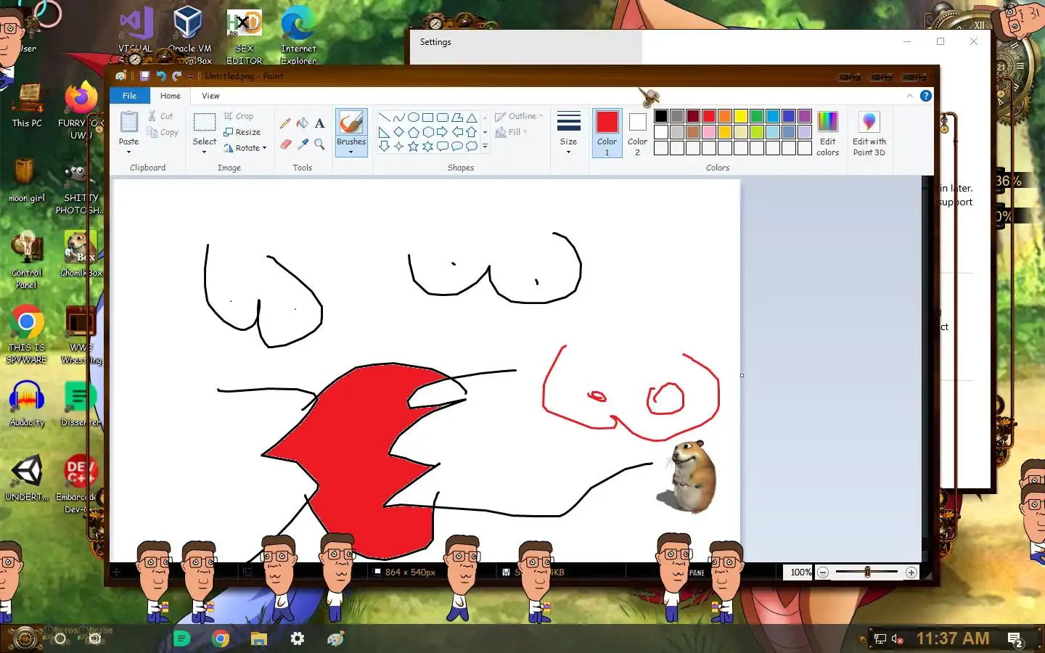This screenshot has width=1045, height=653.
Task: Open the Rotate dropdown
Action: pyautogui.click(x=245, y=148)
